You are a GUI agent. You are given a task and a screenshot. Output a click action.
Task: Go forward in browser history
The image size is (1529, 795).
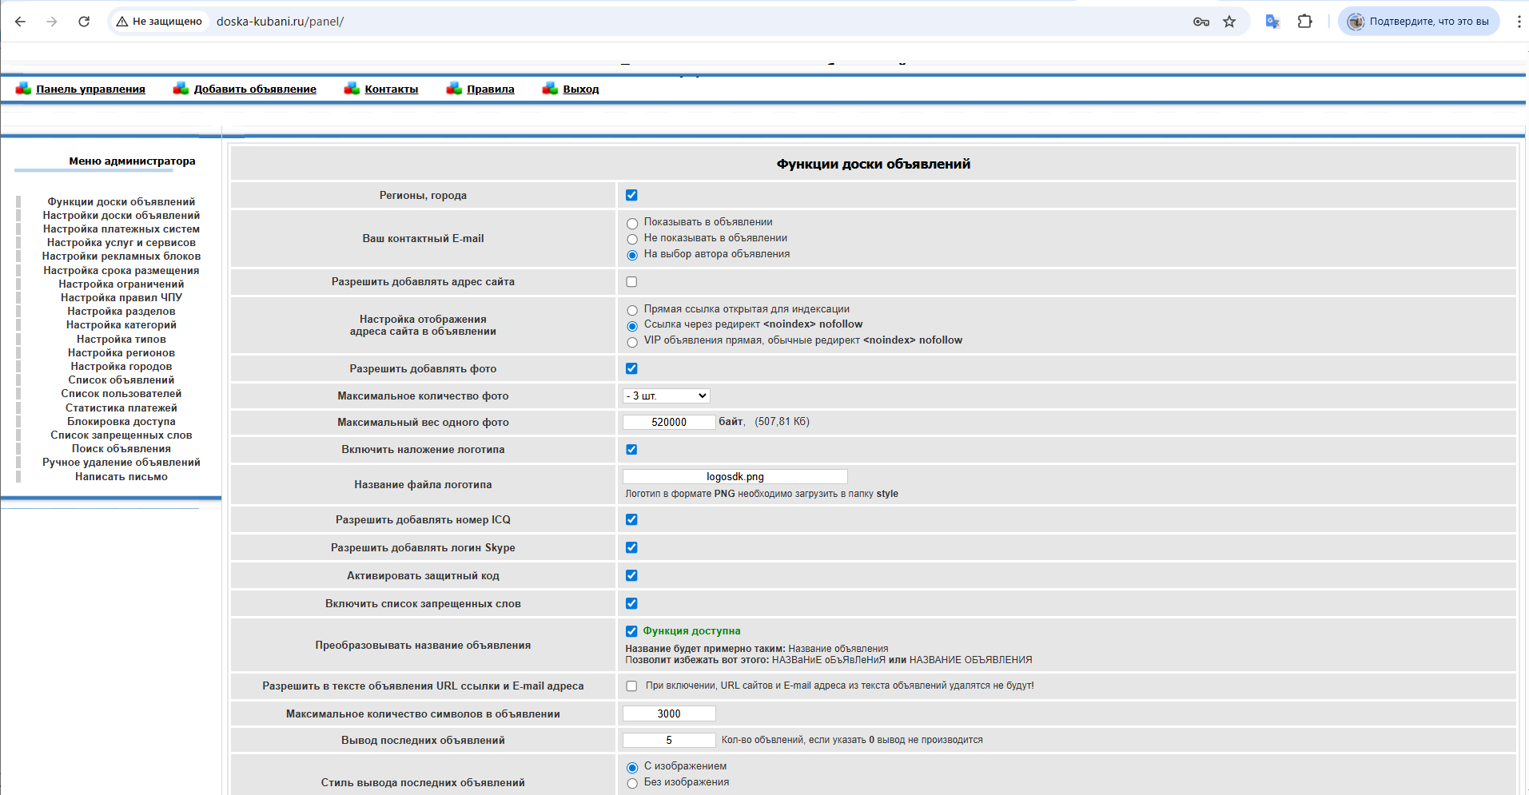point(52,22)
